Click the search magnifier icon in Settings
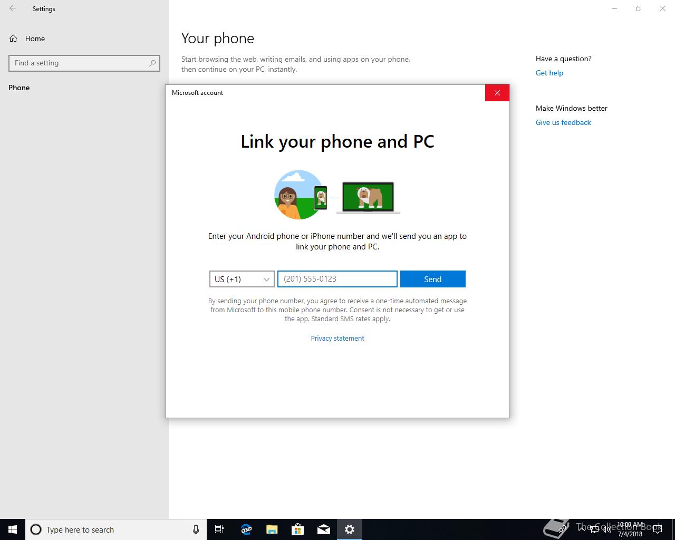 152,63
